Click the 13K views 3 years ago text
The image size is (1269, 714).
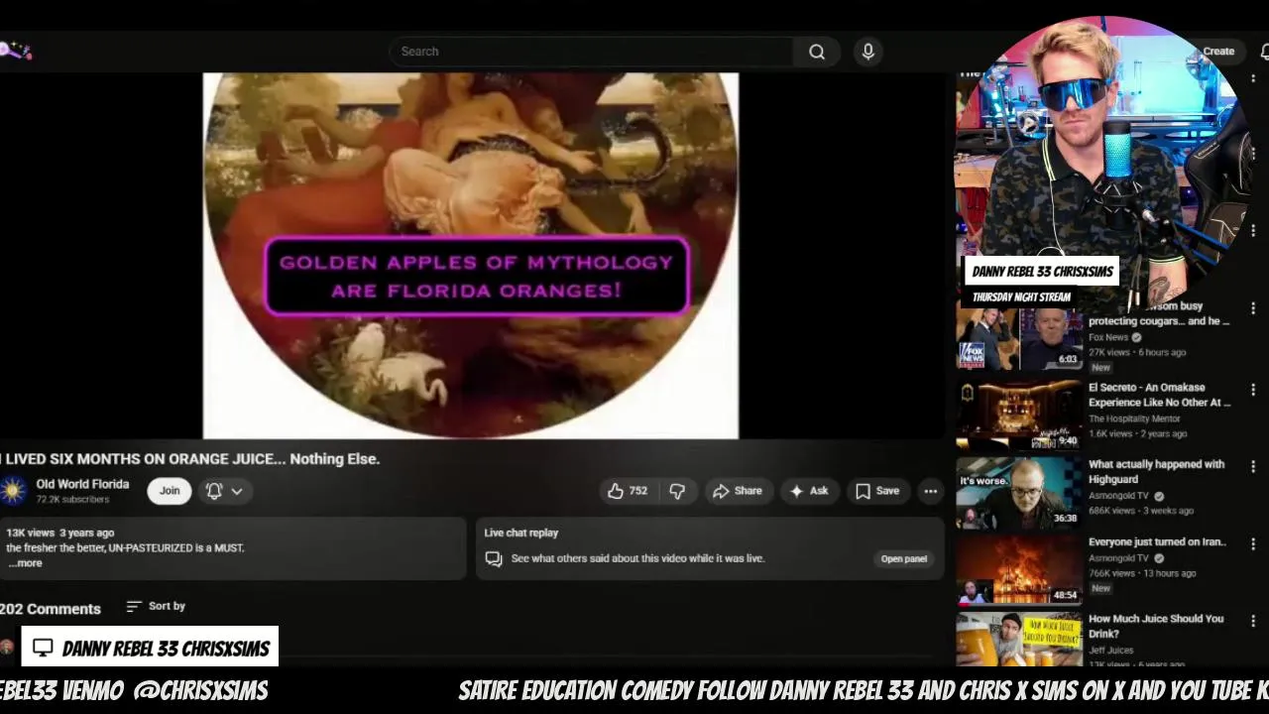pyautogui.click(x=60, y=533)
